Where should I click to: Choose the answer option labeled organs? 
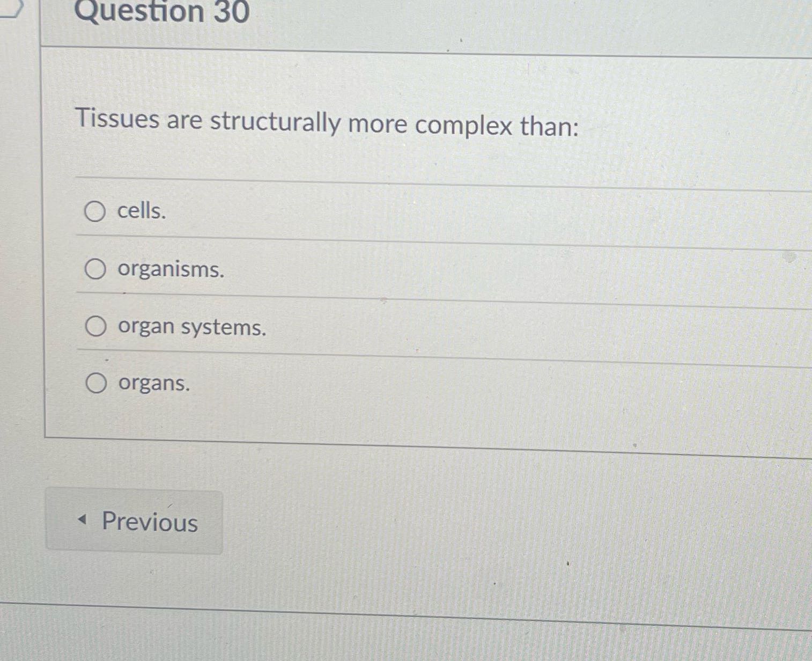coord(153,383)
